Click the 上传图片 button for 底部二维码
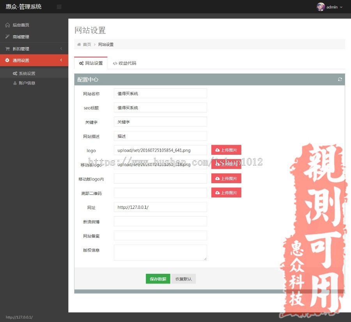The height and width of the screenshot is (322, 351). tap(226, 192)
